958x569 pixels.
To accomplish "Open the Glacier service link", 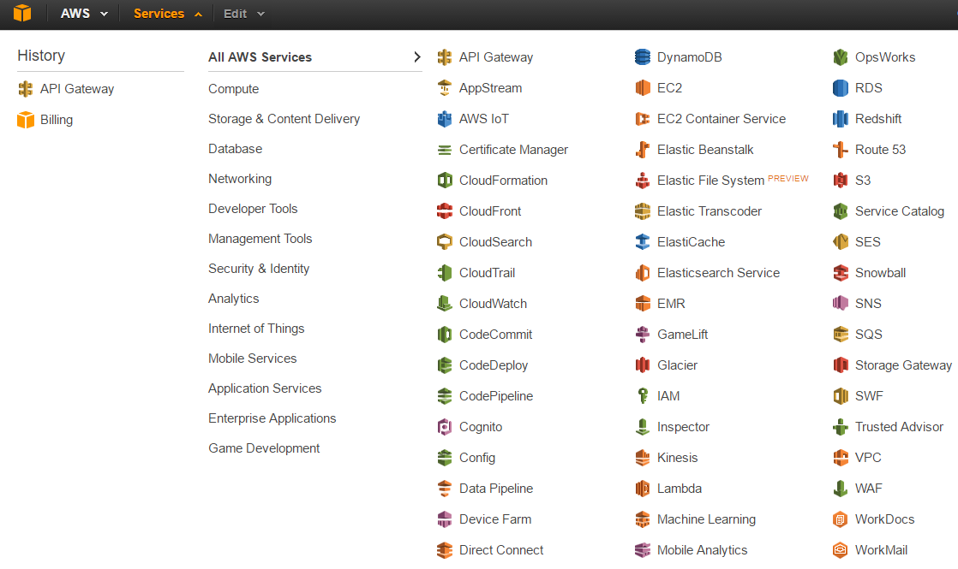I will (x=677, y=365).
